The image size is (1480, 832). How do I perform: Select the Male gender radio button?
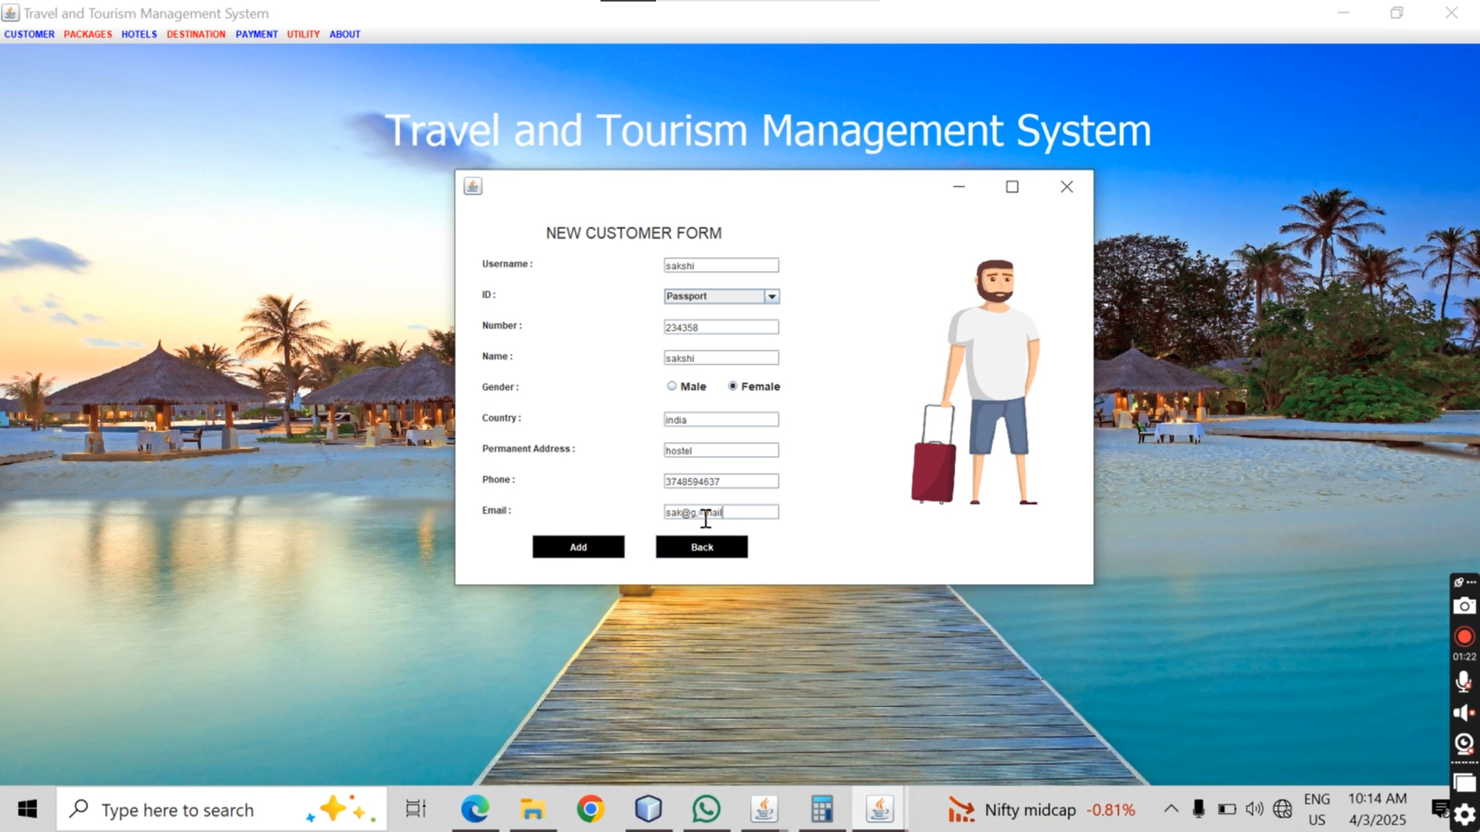click(672, 386)
